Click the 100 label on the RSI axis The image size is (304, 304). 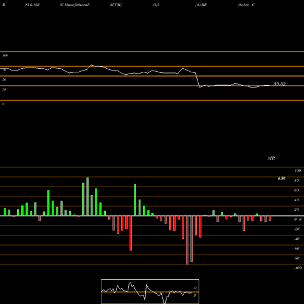[x=5, y=55]
